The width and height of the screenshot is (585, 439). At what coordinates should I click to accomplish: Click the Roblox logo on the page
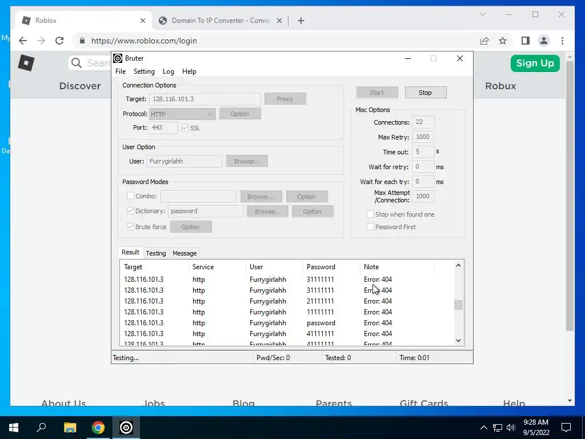pos(26,63)
